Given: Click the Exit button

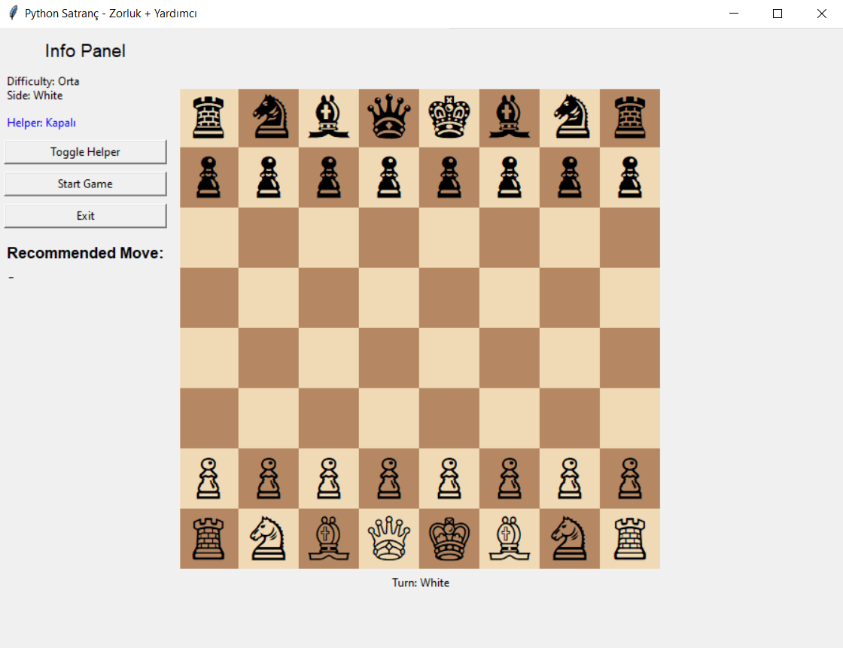Looking at the screenshot, I should [86, 216].
